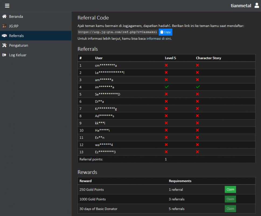Click Level 5 red cross for cm********a
The width and height of the screenshot is (261, 216).
166,65
